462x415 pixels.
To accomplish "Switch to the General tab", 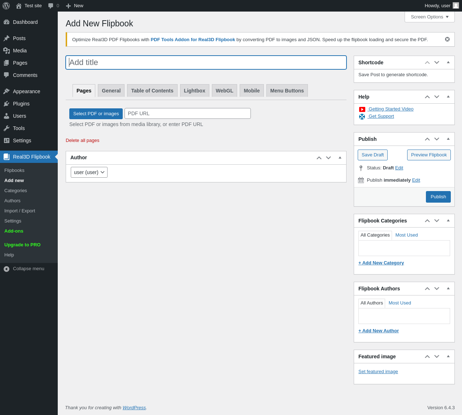I will pos(111,91).
